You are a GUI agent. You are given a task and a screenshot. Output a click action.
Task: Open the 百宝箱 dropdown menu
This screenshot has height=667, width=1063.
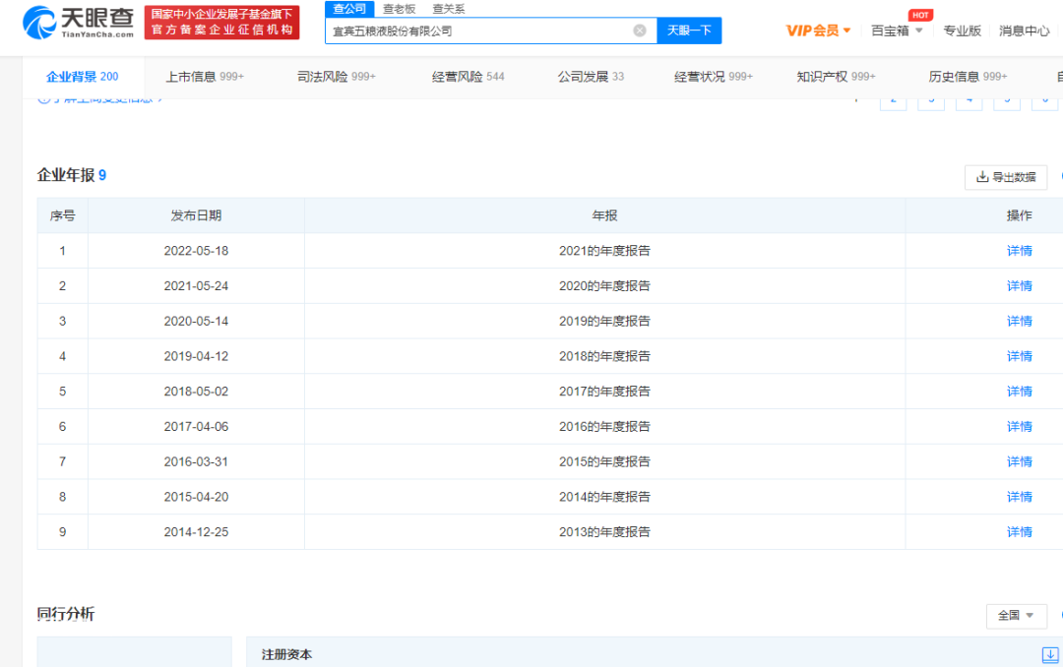coord(897,30)
